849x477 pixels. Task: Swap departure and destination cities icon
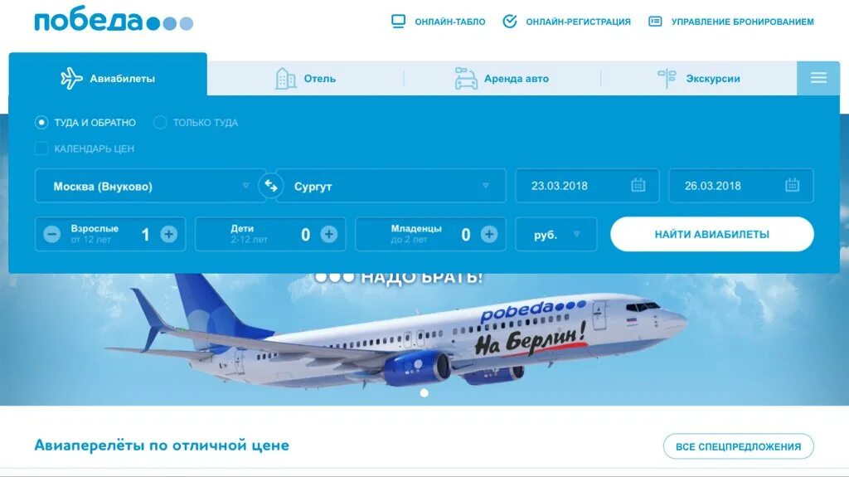point(271,186)
